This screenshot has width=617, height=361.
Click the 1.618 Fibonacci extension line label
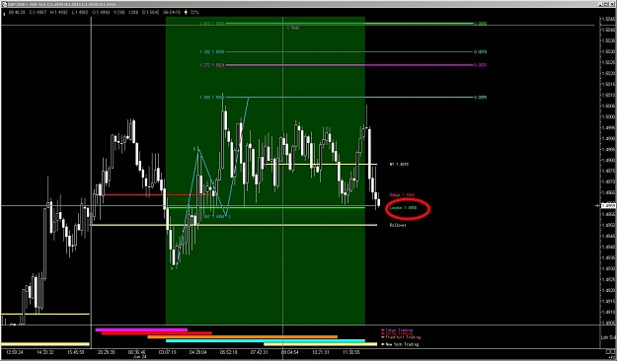click(212, 24)
